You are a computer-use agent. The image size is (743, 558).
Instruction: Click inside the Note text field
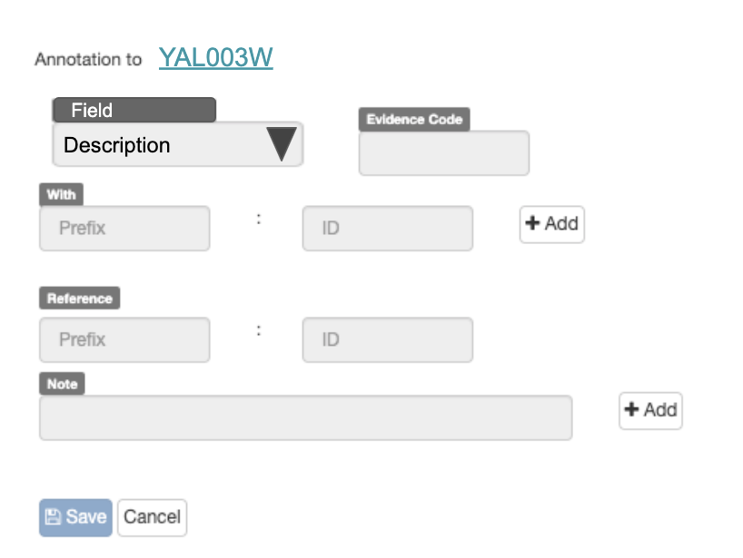tap(304, 417)
